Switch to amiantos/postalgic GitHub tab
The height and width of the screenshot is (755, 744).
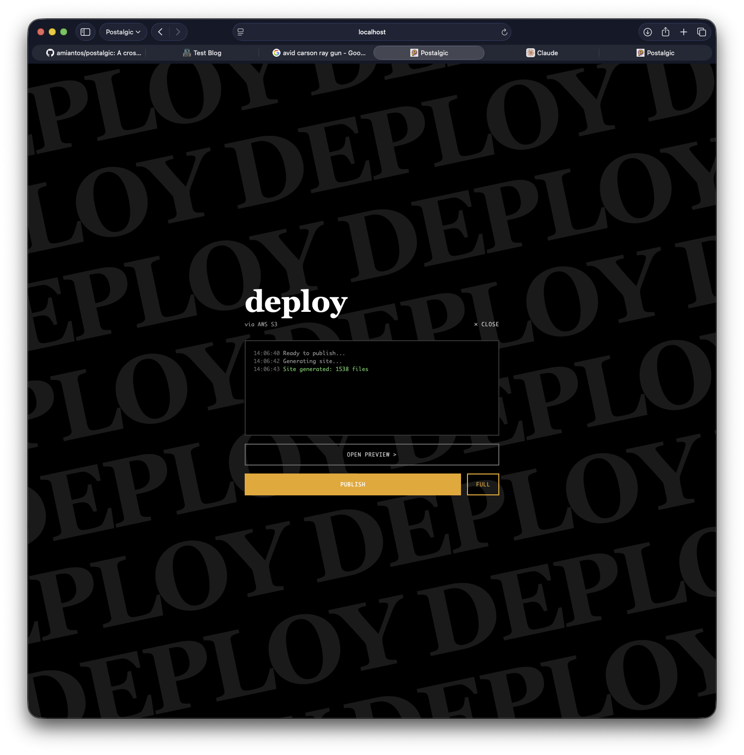[93, 53]
